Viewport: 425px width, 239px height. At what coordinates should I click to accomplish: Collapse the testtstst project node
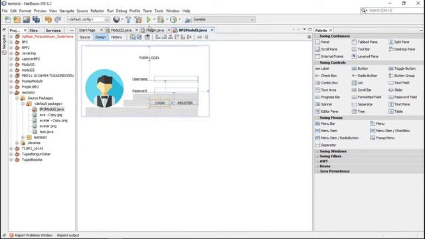(11, 93)
